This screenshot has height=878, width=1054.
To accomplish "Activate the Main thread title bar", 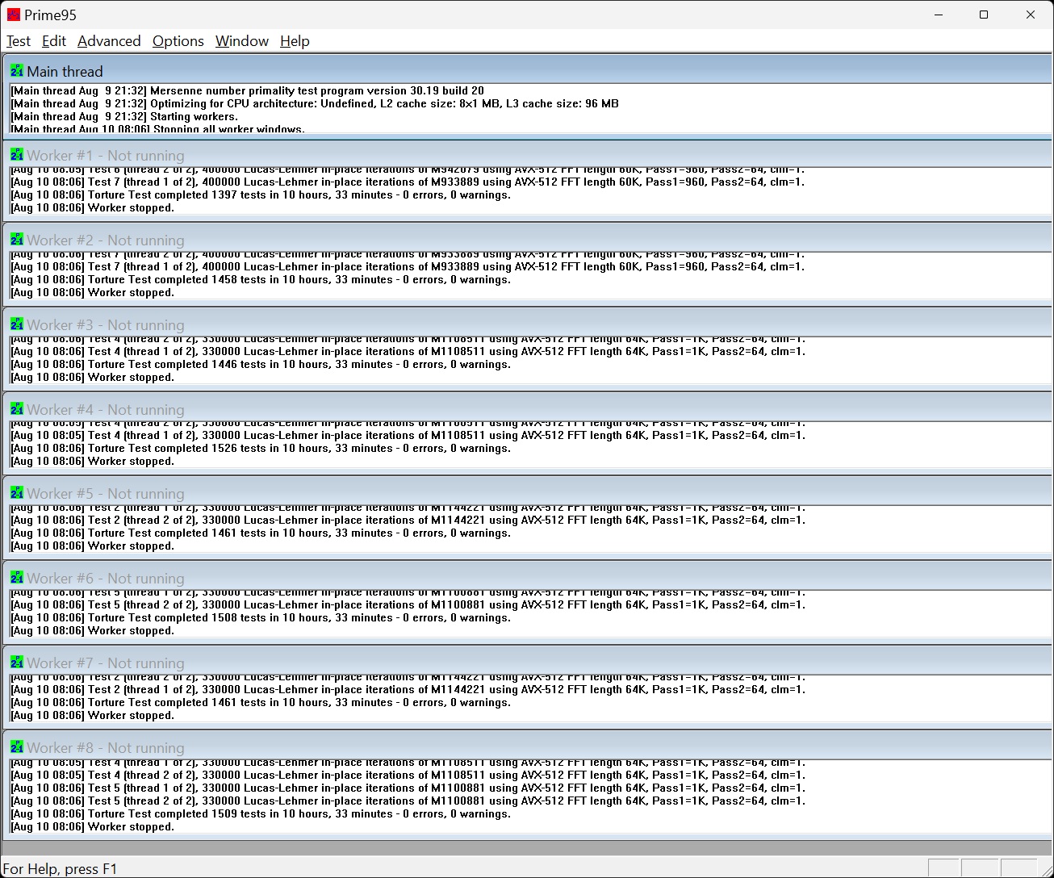I will click(528, 70).
